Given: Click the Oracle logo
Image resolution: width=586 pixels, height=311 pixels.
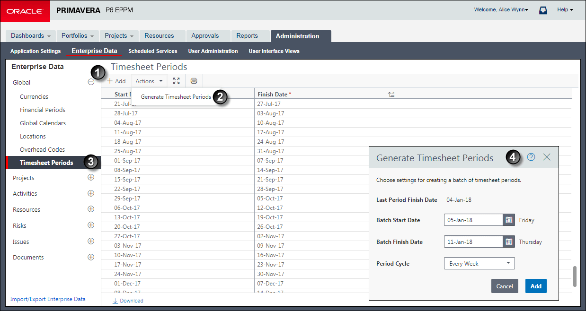Looking at the screenshot, I should point(25,11).
